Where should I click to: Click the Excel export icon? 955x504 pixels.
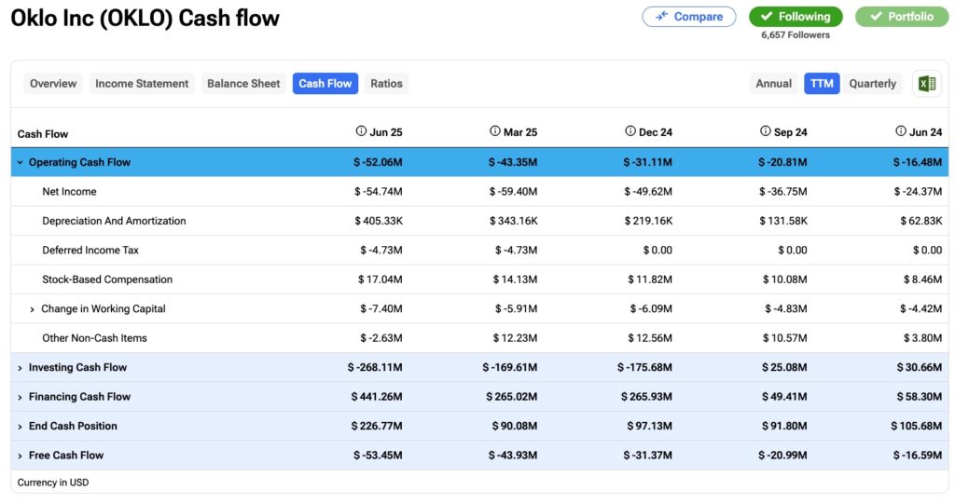click(926, 84)
